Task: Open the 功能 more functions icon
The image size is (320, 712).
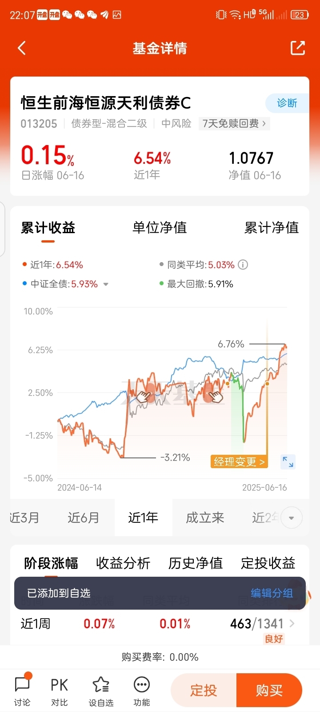Action: [142, 691]
